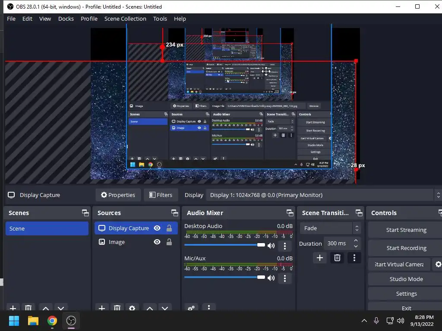Remove the selected source

(x=117, y=308)
